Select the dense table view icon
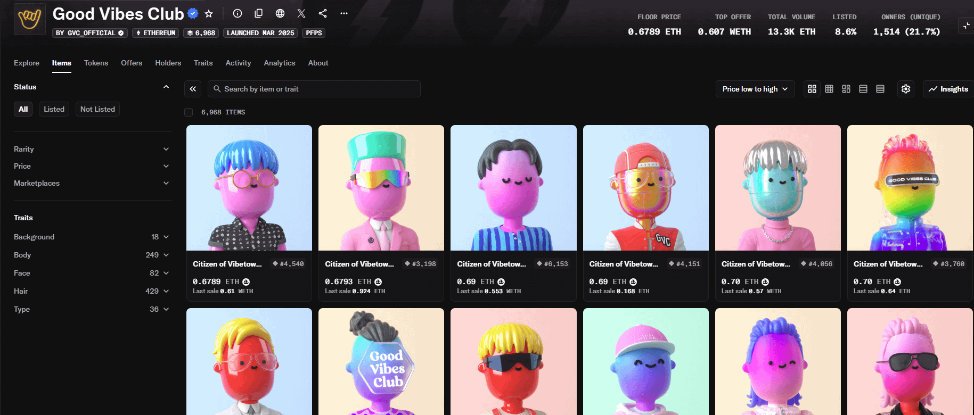 coord(880,89)
